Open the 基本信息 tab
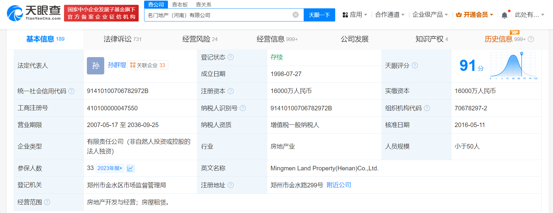 click(45, 39)
